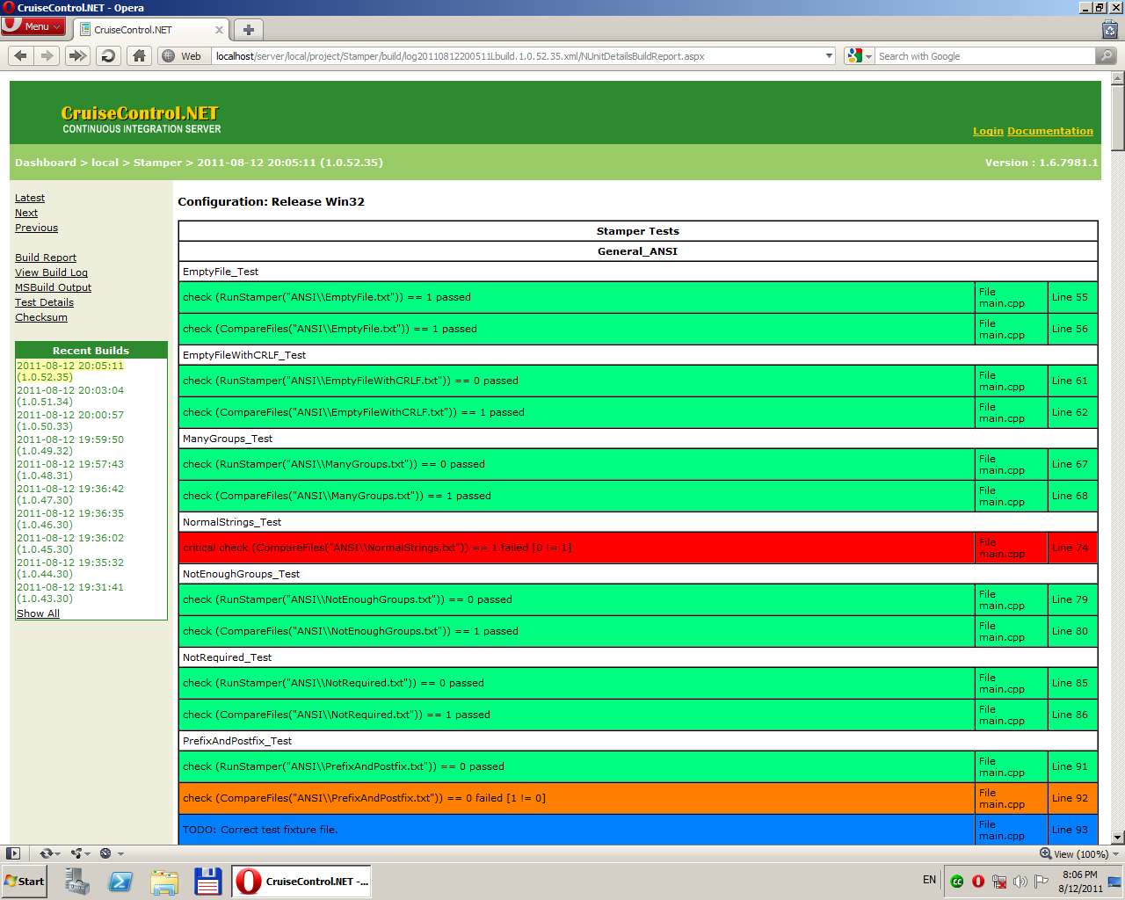Screen dimensions: 1125x900
Task: Open the Opera Turbo status icon
Action: 112,853
